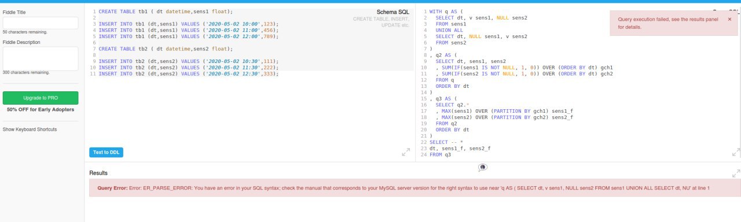This screenshot has height=222, width=741.
Task: Click the 'FROM q' query line
Action: pos(445,80)
